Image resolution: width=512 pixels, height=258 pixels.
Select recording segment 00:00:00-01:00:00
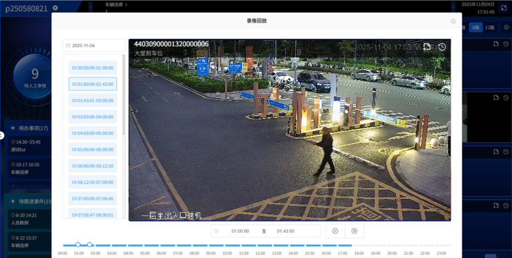tap(93, 68)
